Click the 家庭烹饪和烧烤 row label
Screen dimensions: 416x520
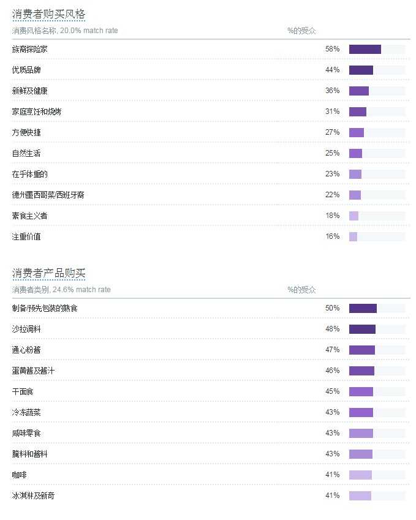pyautogui.click(x=37, y=111)
